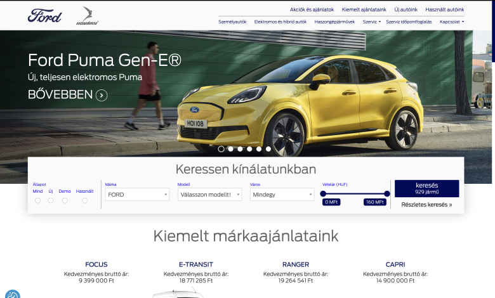This screenshot has width=495, height=298.
Task: Follow the 'Részletes keresés' link
Action: tap(426, 205)
